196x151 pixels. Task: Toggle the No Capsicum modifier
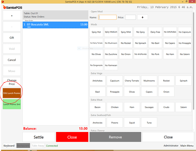pos(185,32)
